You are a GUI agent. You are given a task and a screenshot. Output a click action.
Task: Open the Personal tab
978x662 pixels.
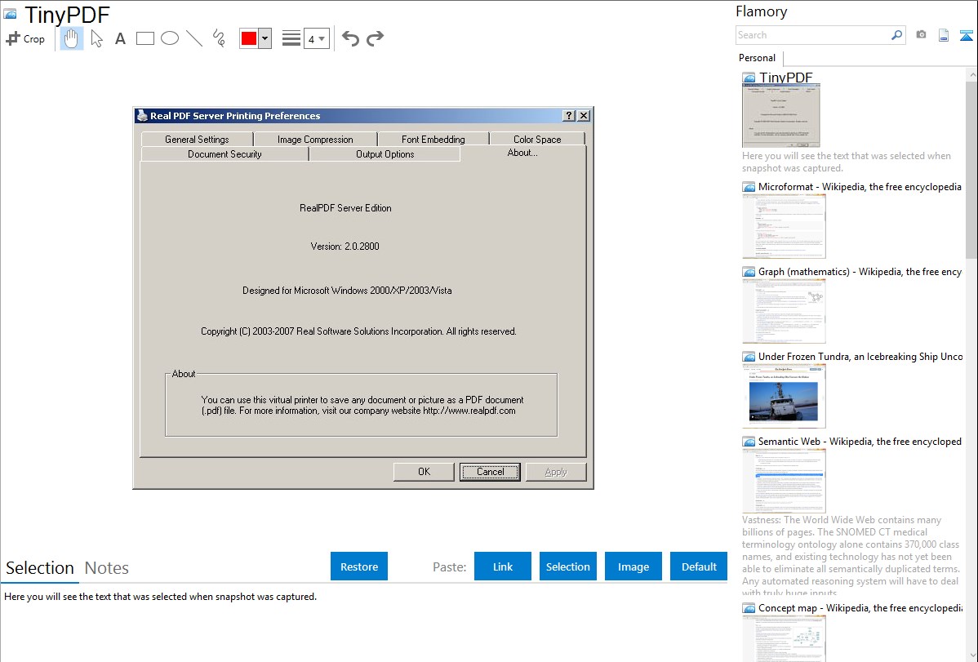(x=758, y=58)
